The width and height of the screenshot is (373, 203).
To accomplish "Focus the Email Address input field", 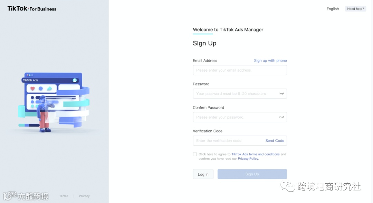I will pyautogui.click(x=240, y=70).
